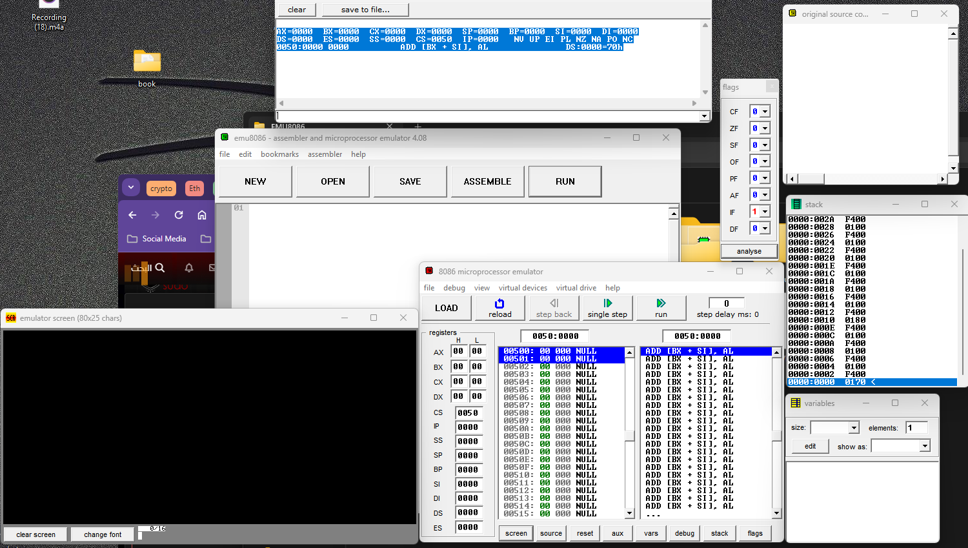Select the crypto tab group
Image resolution: width=968 pixels, height=548 pixels.
pos(161,188)
